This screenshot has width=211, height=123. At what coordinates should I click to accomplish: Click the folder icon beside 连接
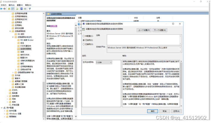(18, 52)
